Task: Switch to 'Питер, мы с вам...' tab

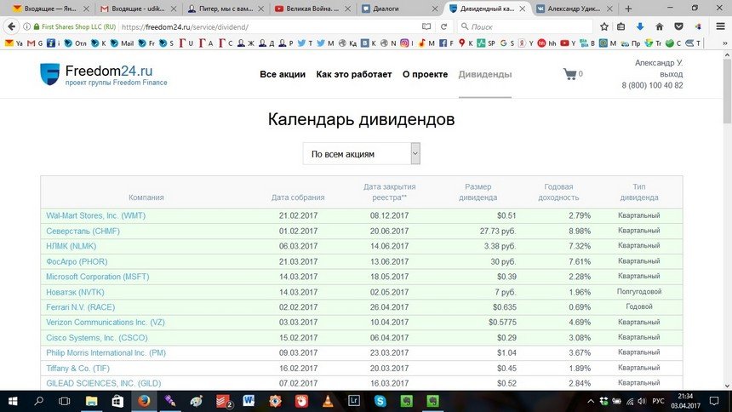Action: 226,9
